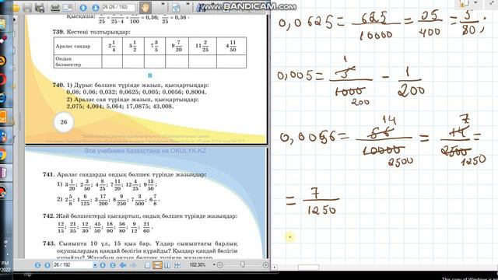This screenshot has height=280, width=498.
Task: Jump to last page in bottom bar
Action: click(x=112, y=264)
